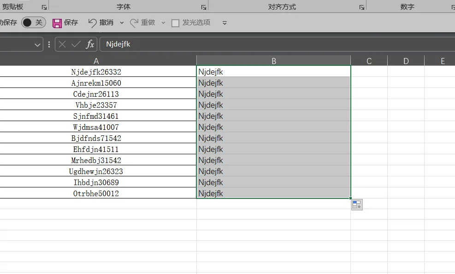Open the Auto Fill Options button
The image size is (455, 274).
click(357, 205)
